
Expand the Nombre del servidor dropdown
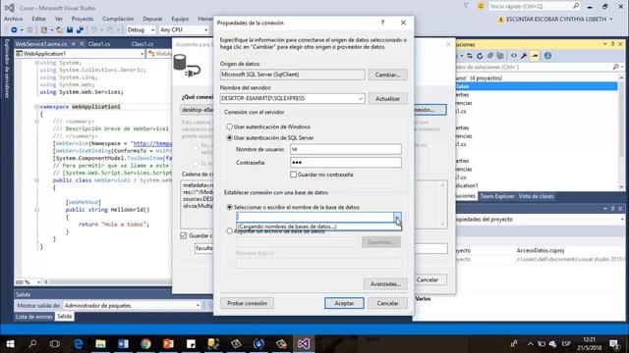361,98
